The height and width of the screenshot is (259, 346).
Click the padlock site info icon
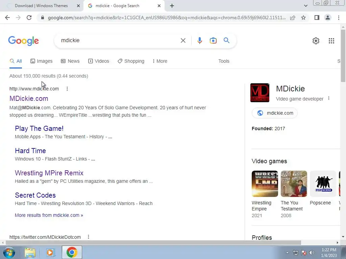click(x=43, y=18)
